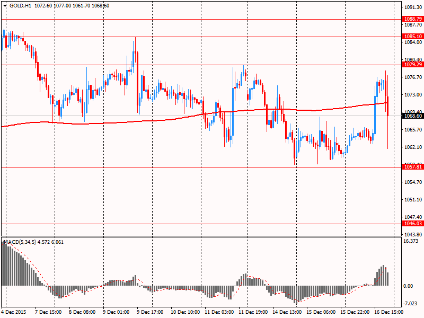Select the 1057.81 red price level label
This screenshot has height=318, width=424.
click(x=413, y=166)
